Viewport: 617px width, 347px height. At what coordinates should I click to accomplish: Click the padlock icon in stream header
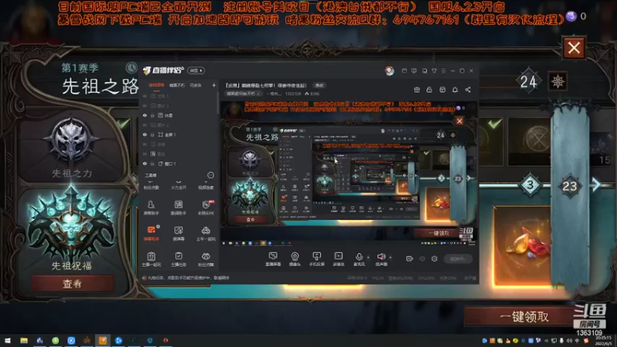(430, 89)
